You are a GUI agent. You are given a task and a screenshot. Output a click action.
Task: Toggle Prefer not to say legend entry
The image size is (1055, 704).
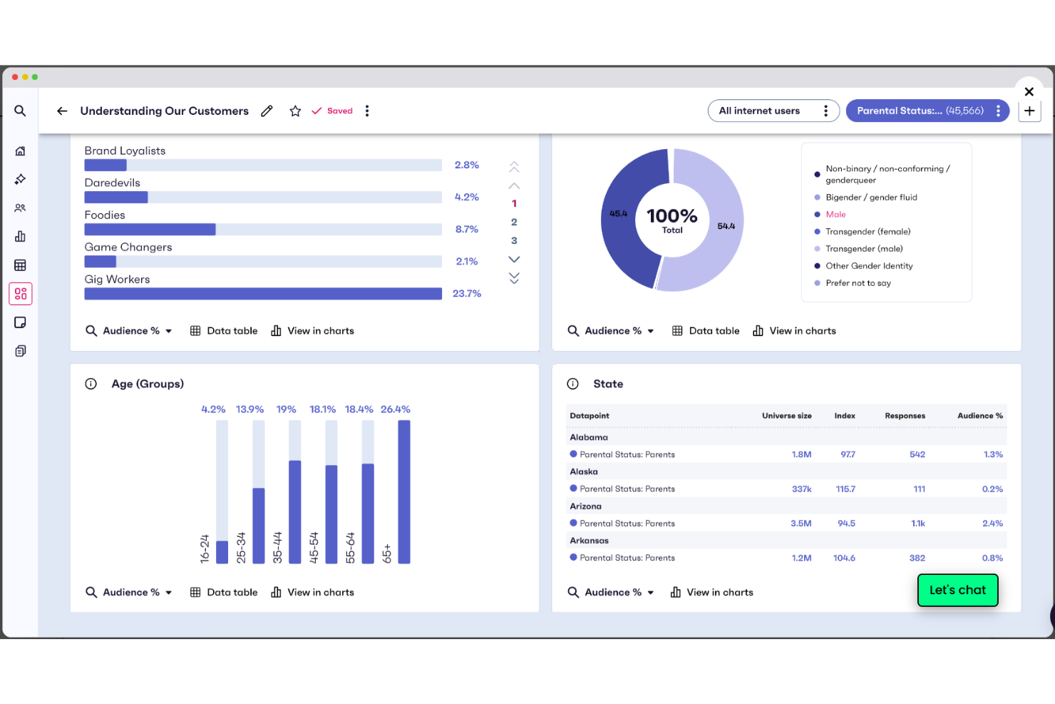point(853,283)
